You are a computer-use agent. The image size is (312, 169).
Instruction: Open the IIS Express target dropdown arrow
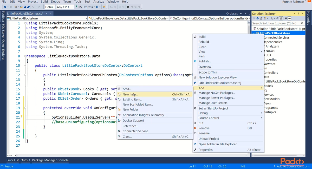pos(94,7)
